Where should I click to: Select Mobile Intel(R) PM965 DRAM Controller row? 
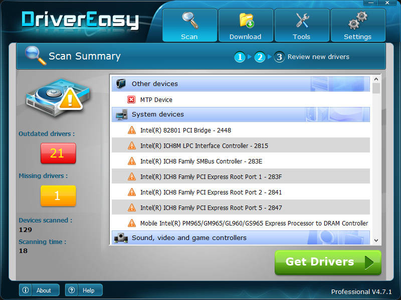click(x=241, y=223)
